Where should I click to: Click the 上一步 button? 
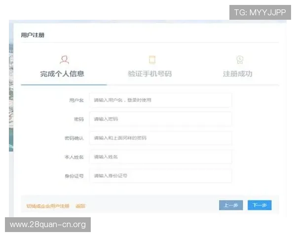231,205
